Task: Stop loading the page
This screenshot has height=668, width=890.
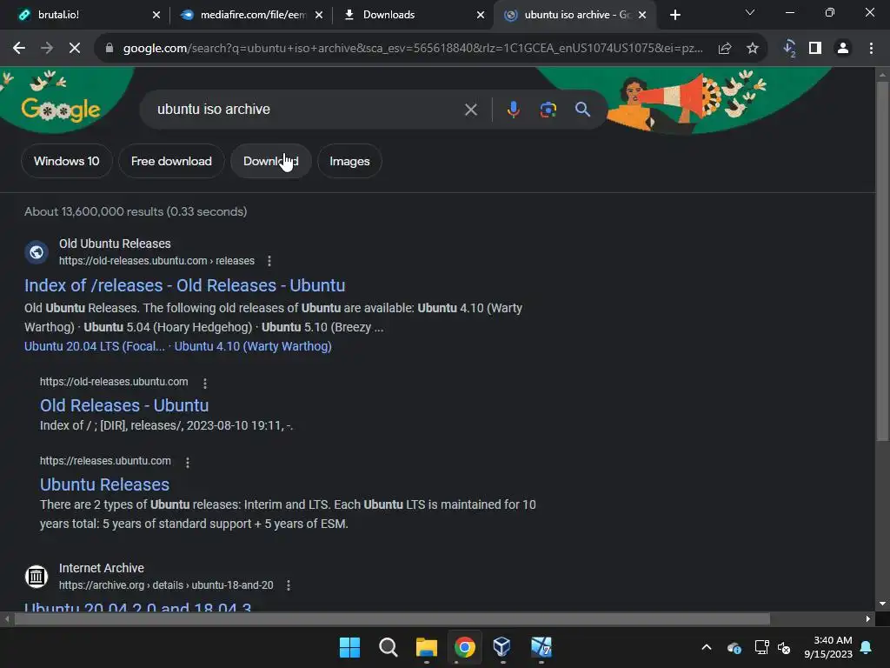Action: point(75,49)
